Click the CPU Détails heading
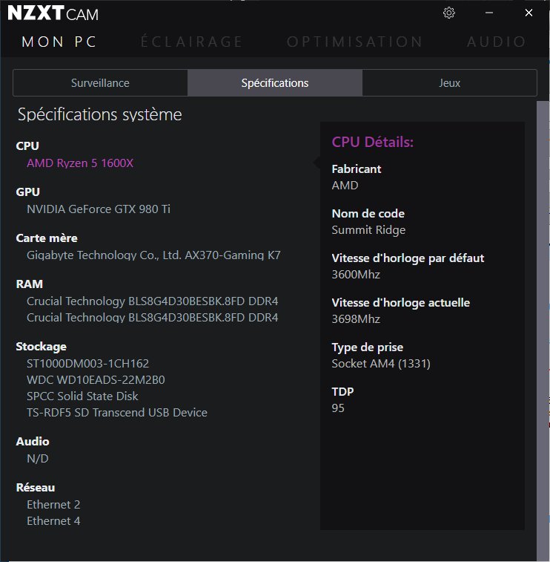The image size is (550, 562). click(373, 142)
